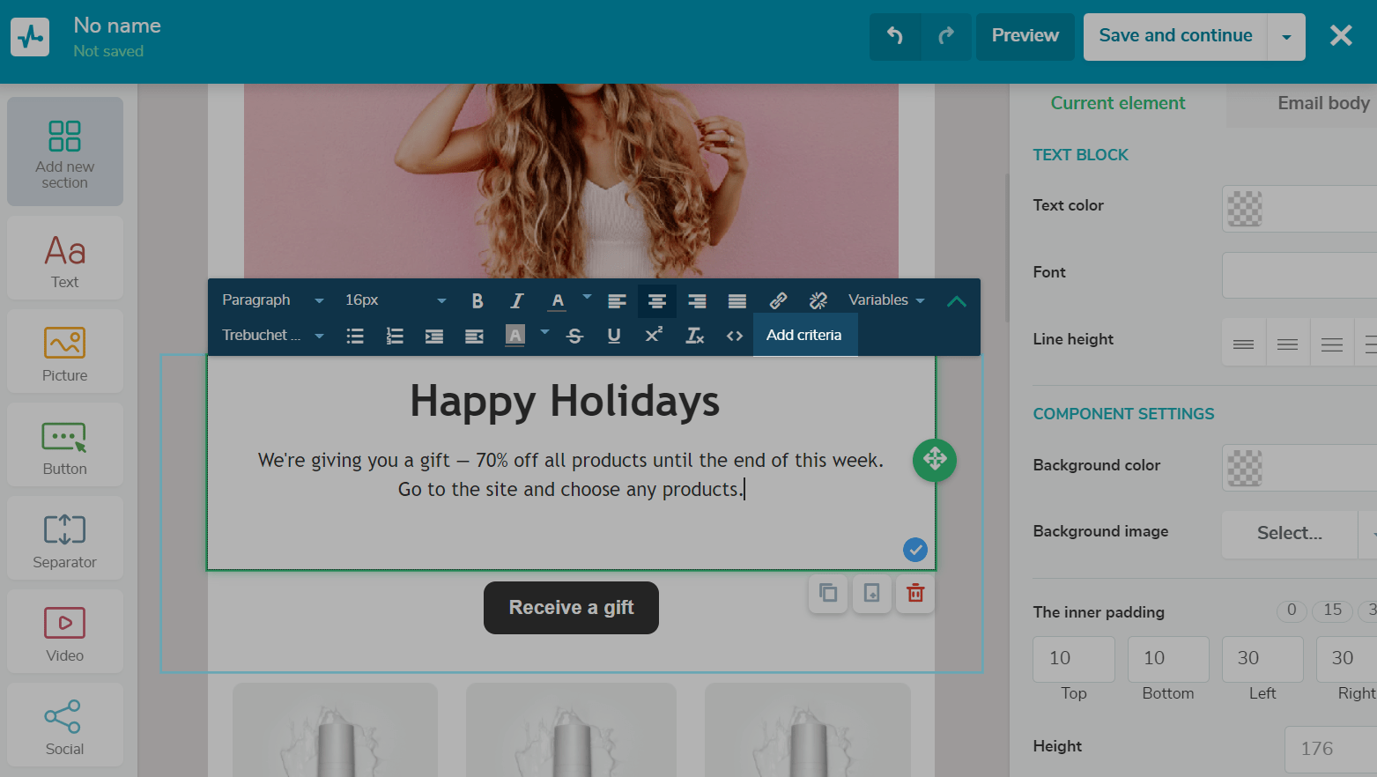Open the Background color swatch
1377x777 pixels.
1245,468
